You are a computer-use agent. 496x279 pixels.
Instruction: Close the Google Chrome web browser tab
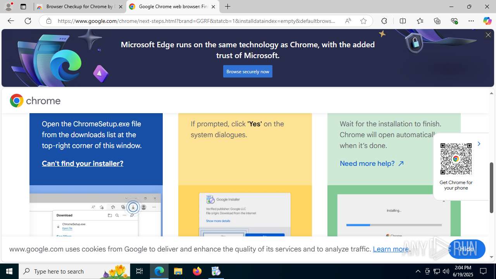point(213,7)
